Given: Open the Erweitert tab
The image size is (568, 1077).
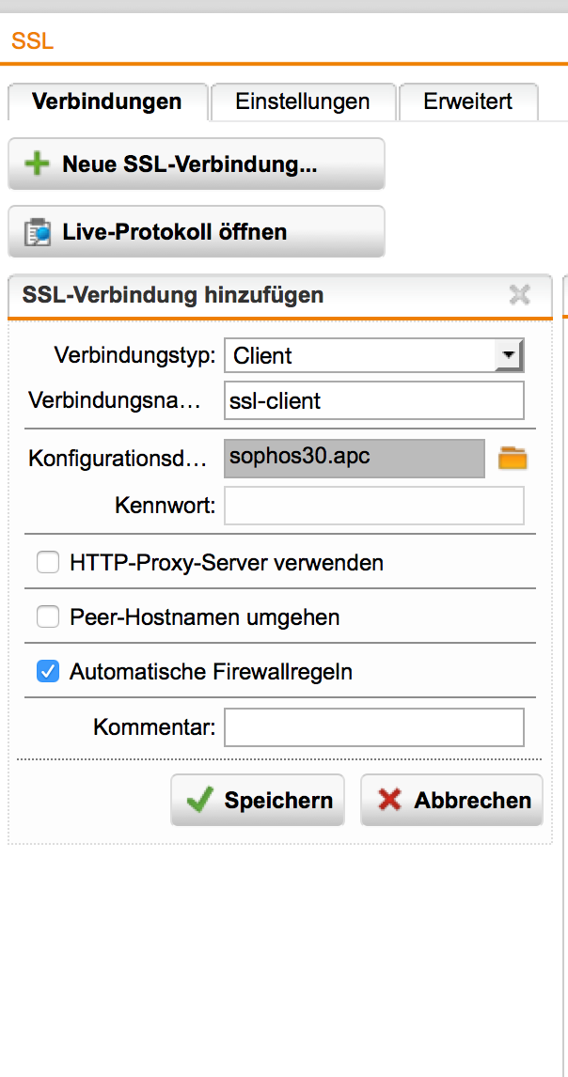Looking at the screenshot, I should (x=468, y=101).
